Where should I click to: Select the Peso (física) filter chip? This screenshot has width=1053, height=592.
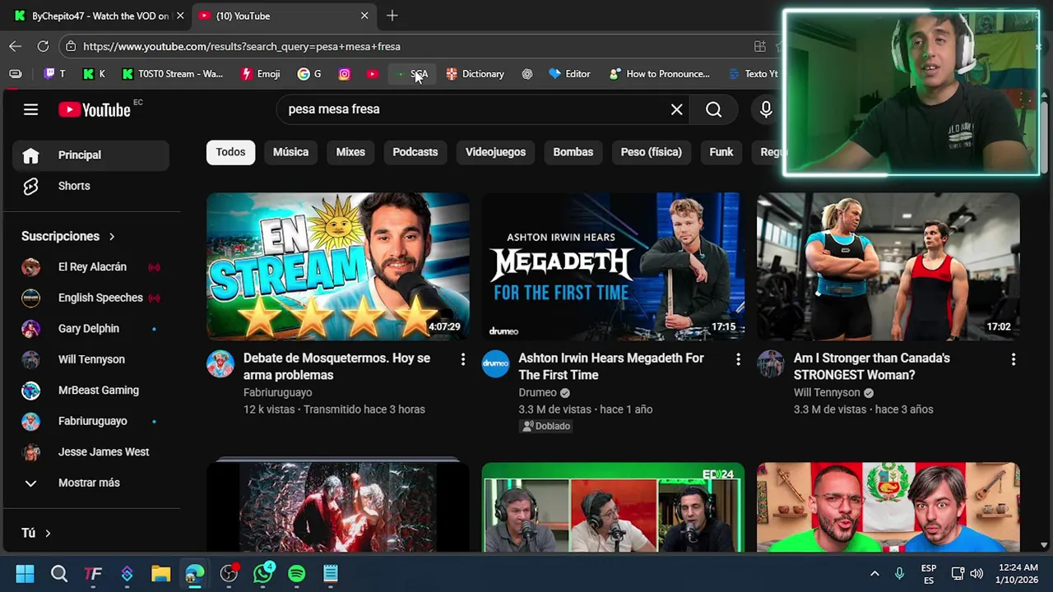651,152
